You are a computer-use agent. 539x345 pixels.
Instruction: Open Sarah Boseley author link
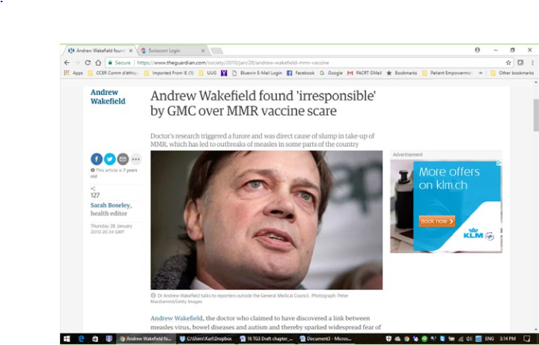[x=110, y=205]
